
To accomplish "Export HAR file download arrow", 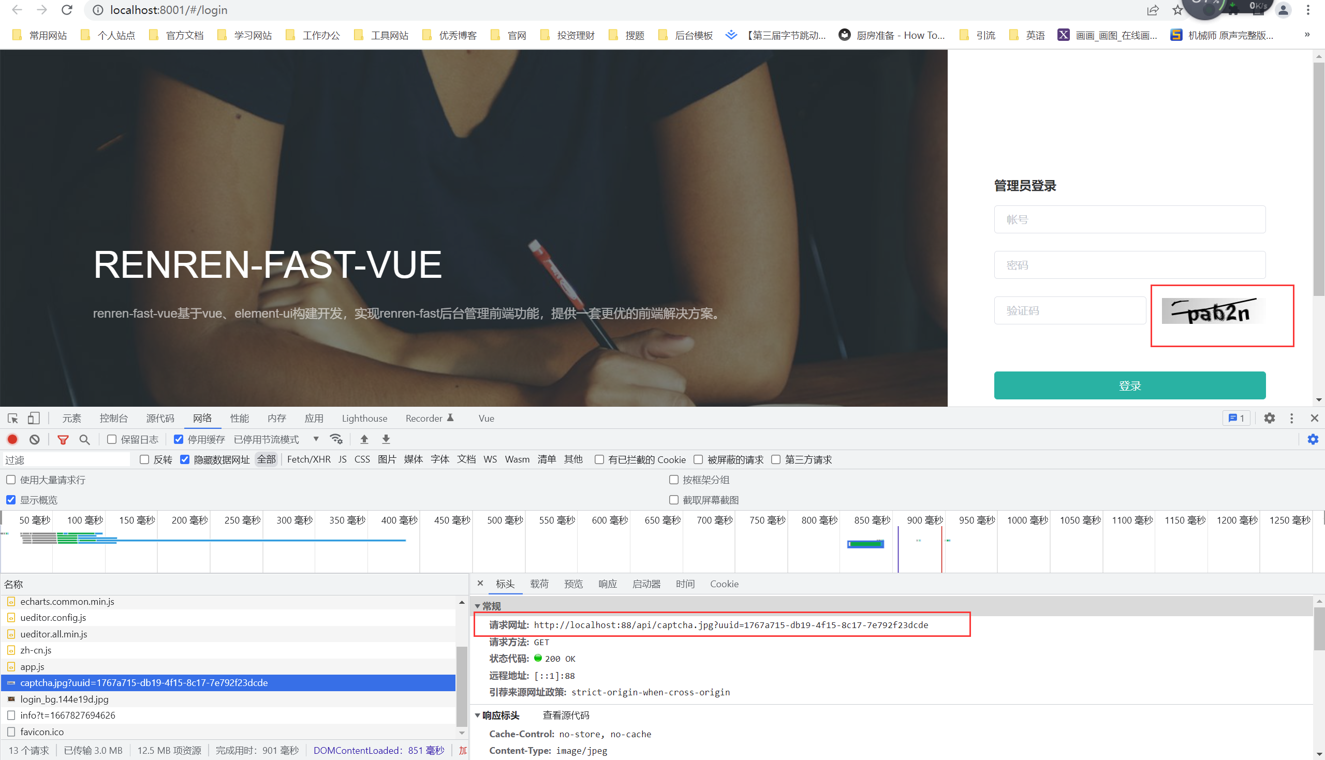I will tap(386, 440).
